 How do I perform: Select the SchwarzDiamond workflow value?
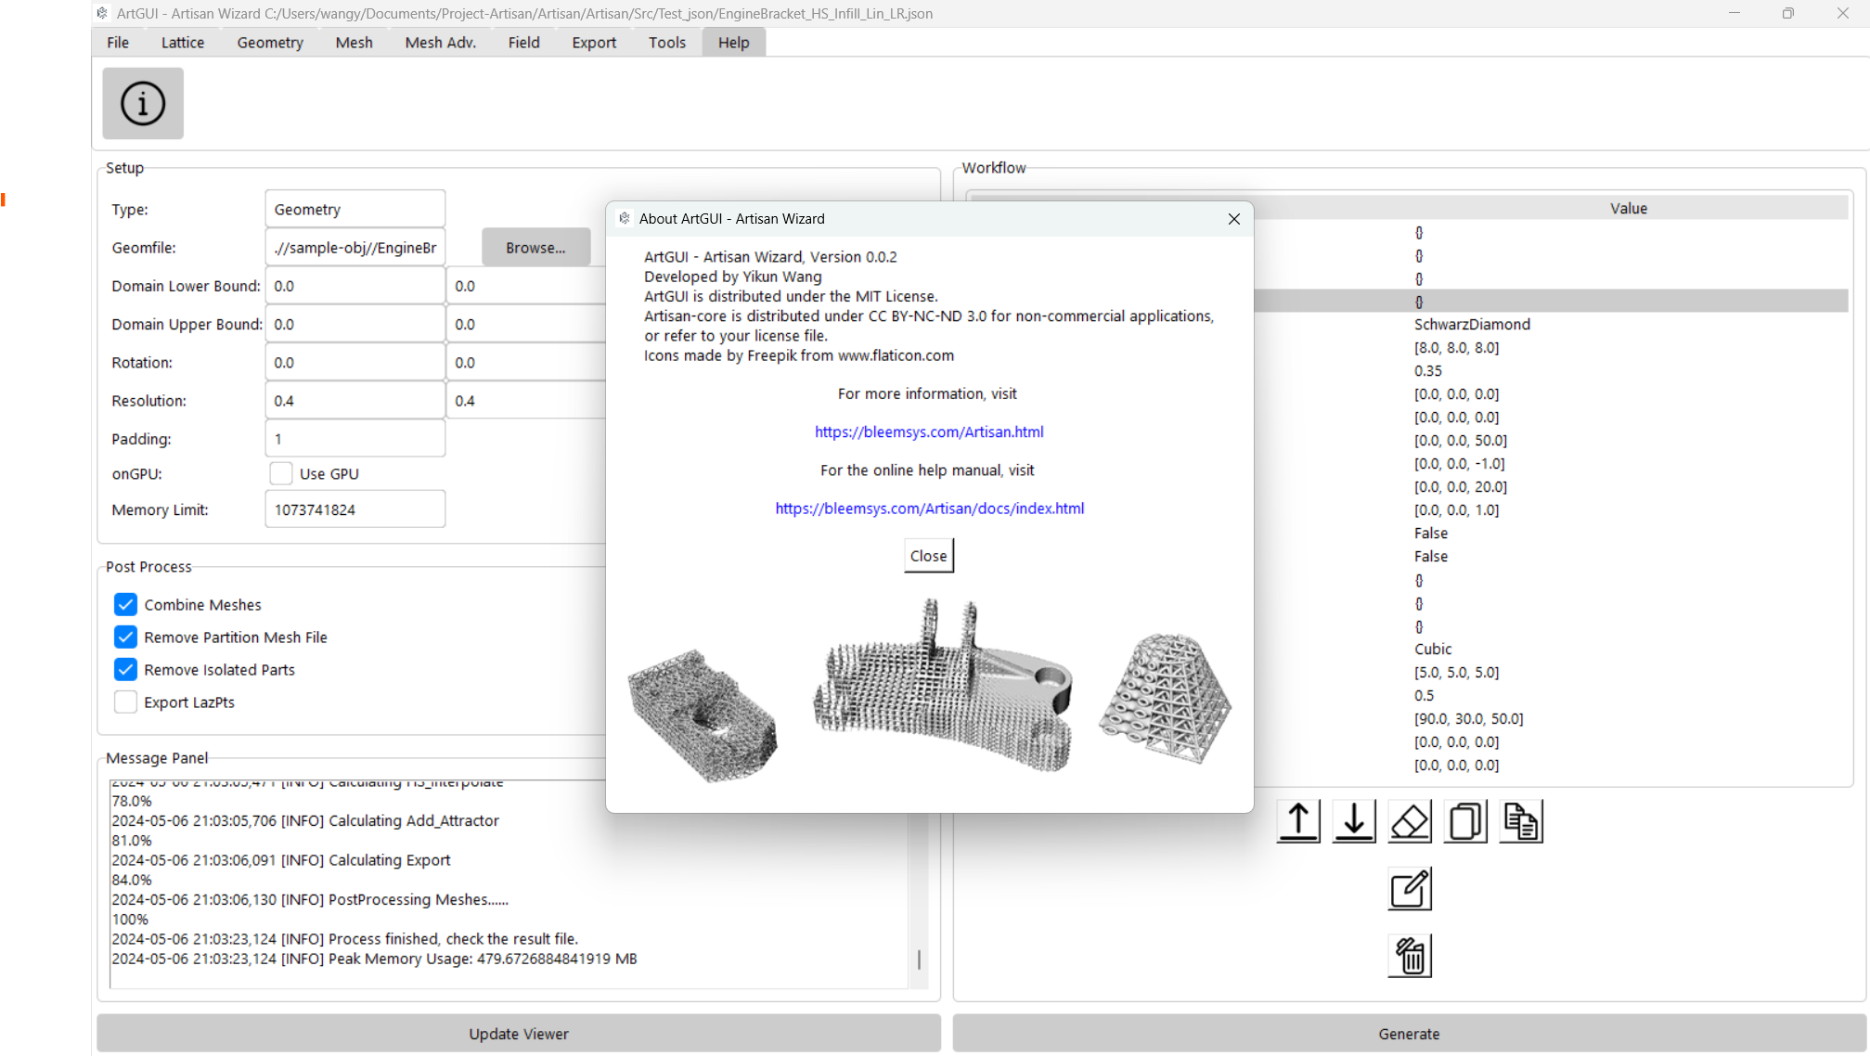click(x=1472, y=324)
